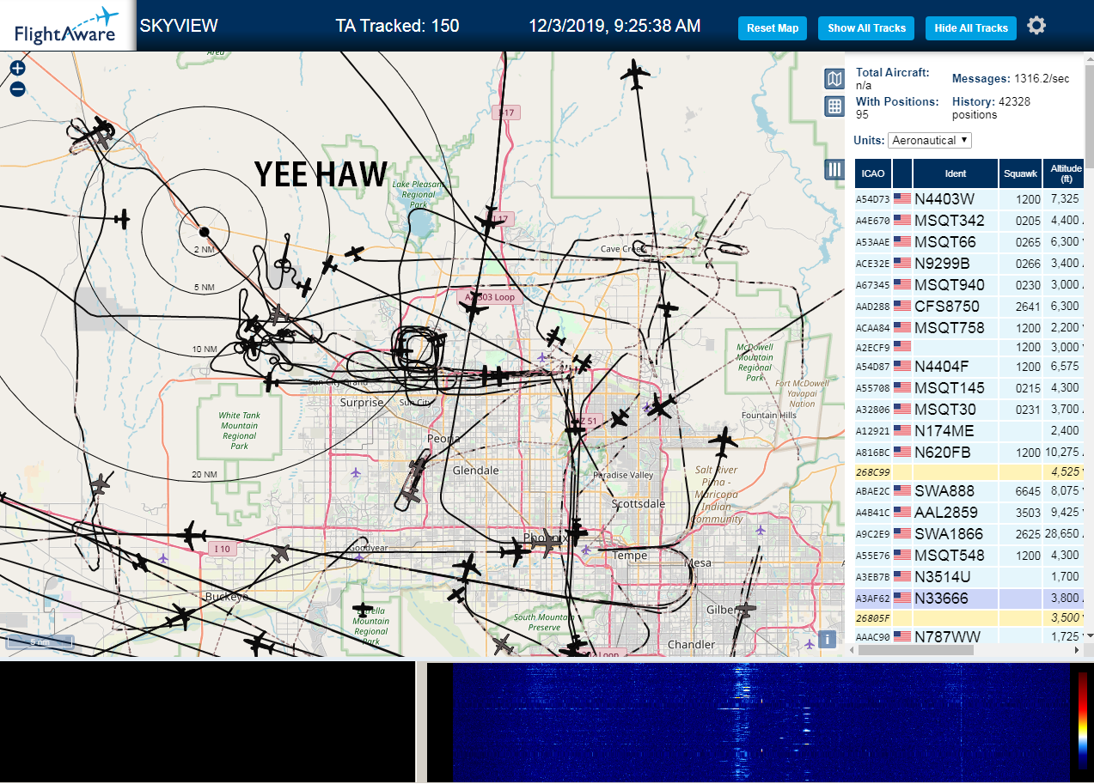Select the MSQT342 aircraft row
The image size is (1094, 784).
969,221
